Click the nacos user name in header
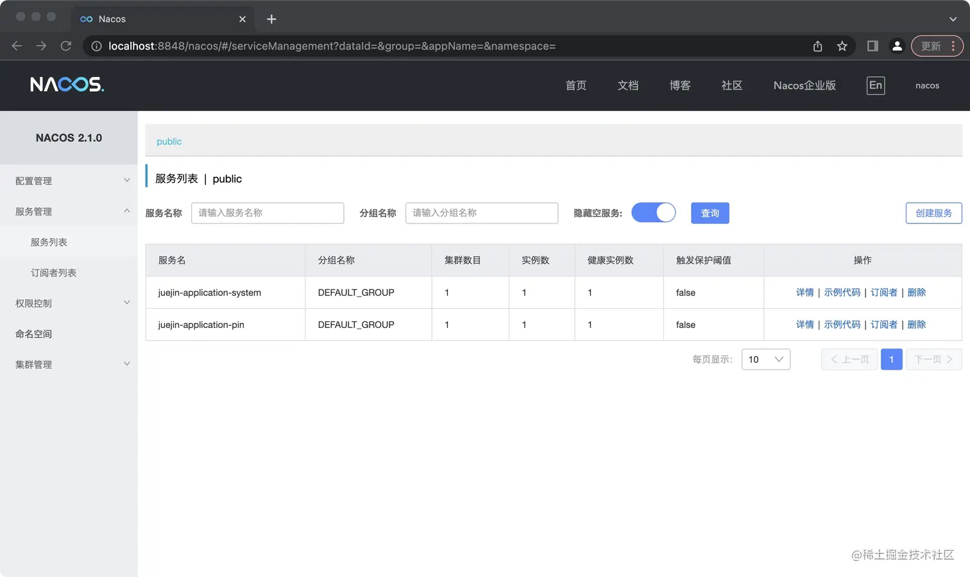This screenshot has height=577, width=970. point(927,85)
